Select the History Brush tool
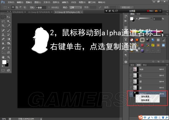Screen dimensions: 169x120 pyautogui.click(x=9, y=35)
